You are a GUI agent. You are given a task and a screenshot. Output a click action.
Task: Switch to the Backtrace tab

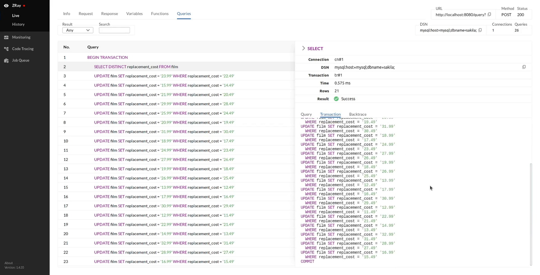click(x=357, y=114)
